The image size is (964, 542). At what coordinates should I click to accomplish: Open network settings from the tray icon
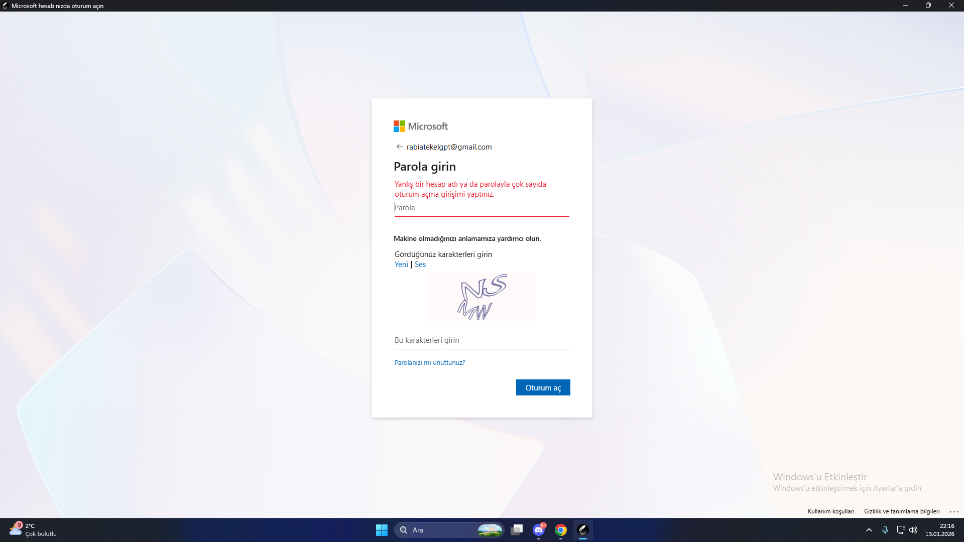tap(901, 530)
